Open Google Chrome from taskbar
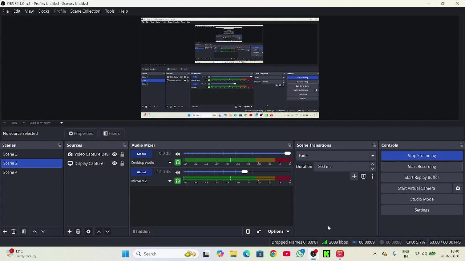Image resolution: width=465 pixels, height=261 pixels. pos(273,254)
